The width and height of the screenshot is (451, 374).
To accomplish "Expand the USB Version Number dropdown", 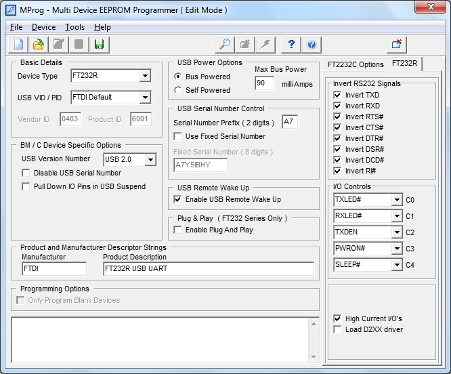I will coord(150,160).
